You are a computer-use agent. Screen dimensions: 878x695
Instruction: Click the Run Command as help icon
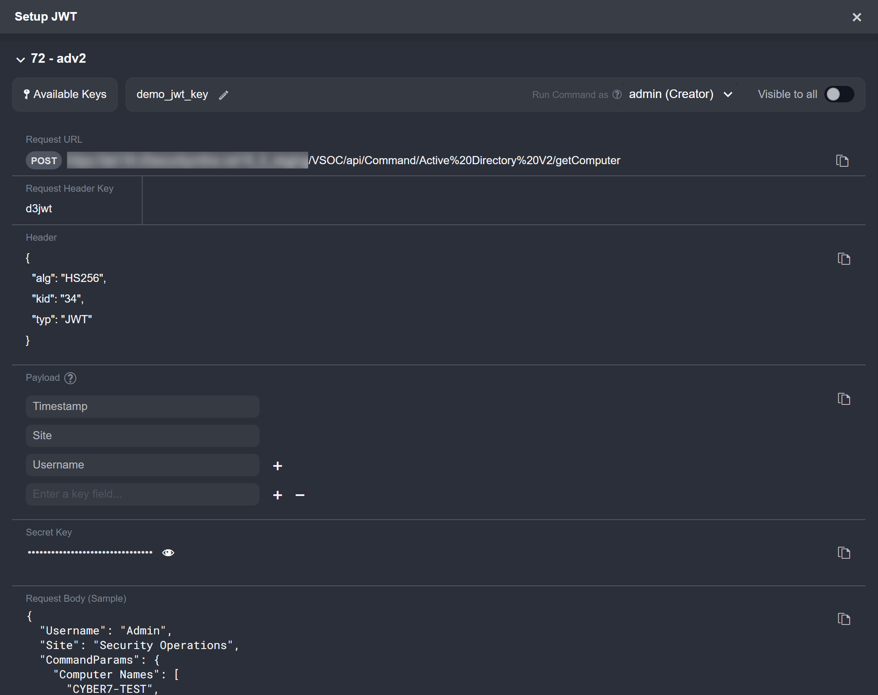click(617, 95)
